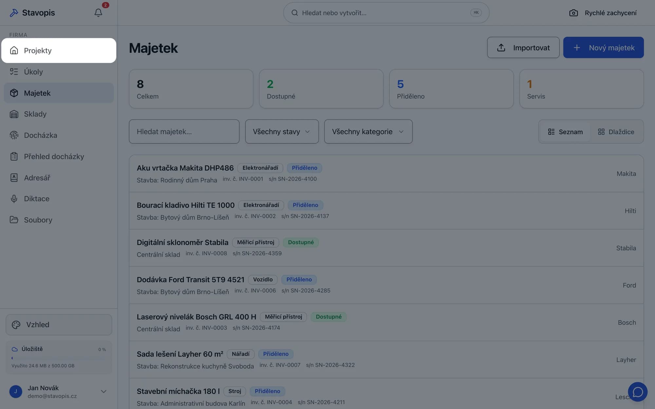Click the Servis summary card
This screenshot has width=655, height=409.
point(581,89)
